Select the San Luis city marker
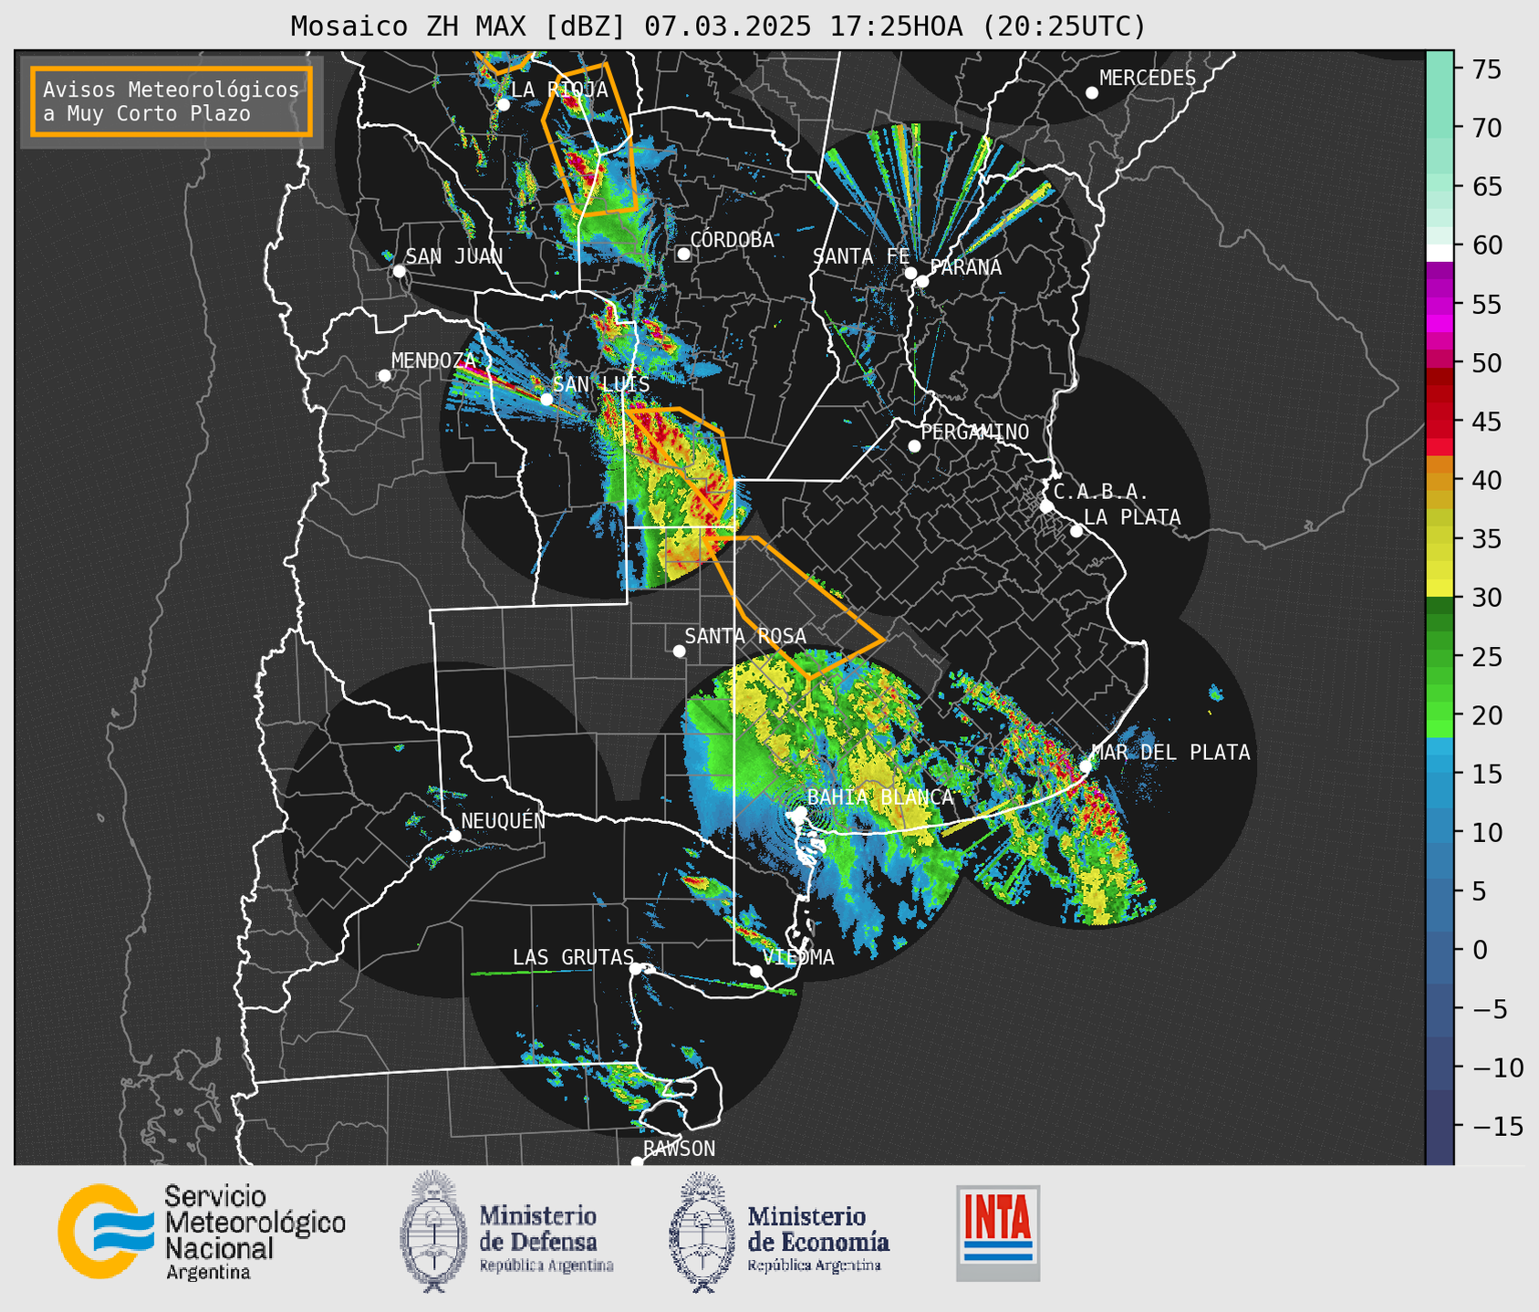Screen dimensions: 1539x1312 (x=546, y=399)
